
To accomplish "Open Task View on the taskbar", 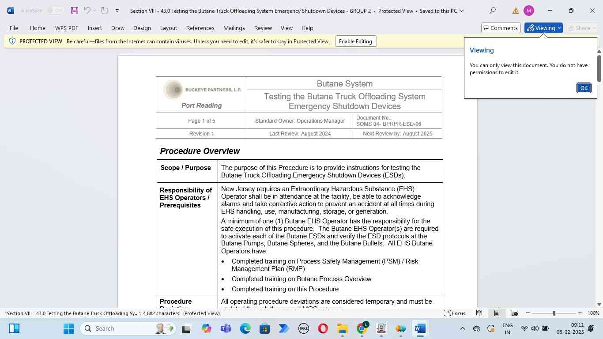I will (186, 329).
